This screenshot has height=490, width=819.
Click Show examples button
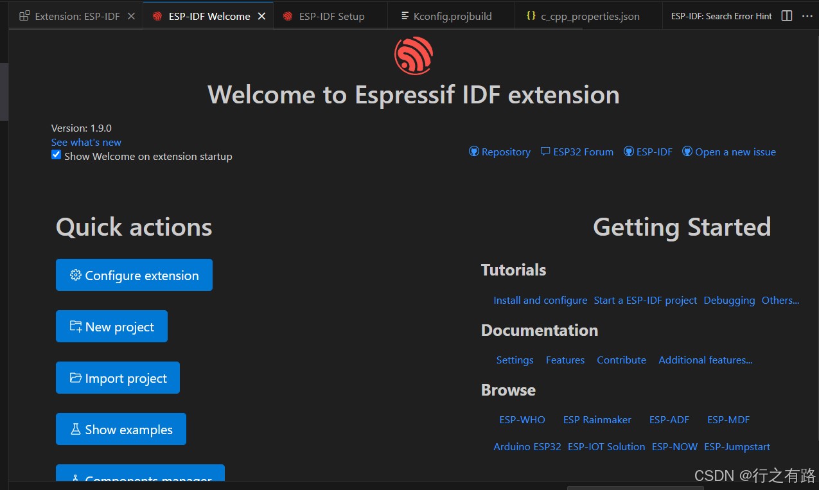(121, 429)
